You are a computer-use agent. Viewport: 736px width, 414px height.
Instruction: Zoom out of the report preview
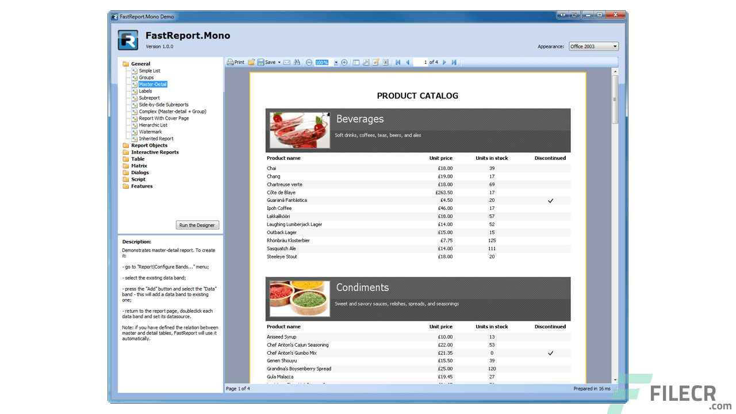click(309, 62)
